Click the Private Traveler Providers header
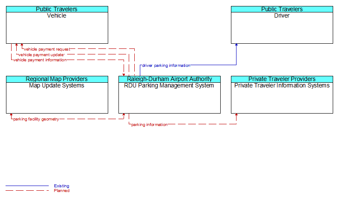Screen dimensions: 337x198 282,79
